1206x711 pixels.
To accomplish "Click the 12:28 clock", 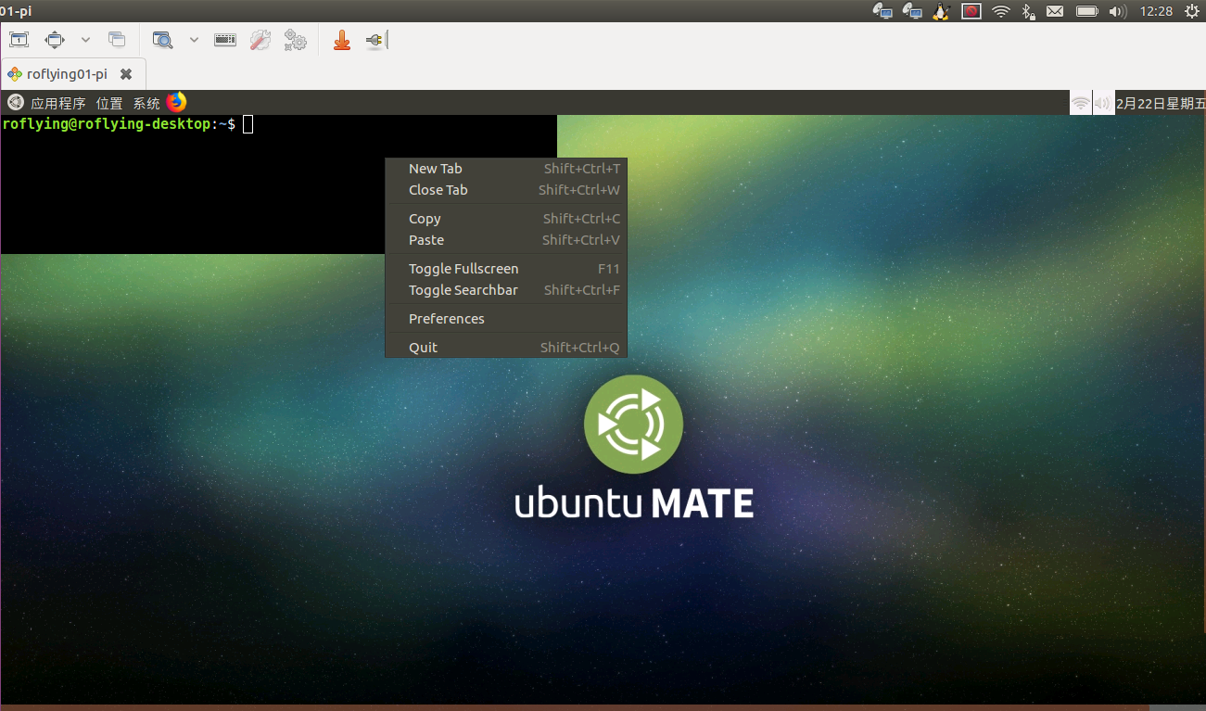I will pos(1156,11).
